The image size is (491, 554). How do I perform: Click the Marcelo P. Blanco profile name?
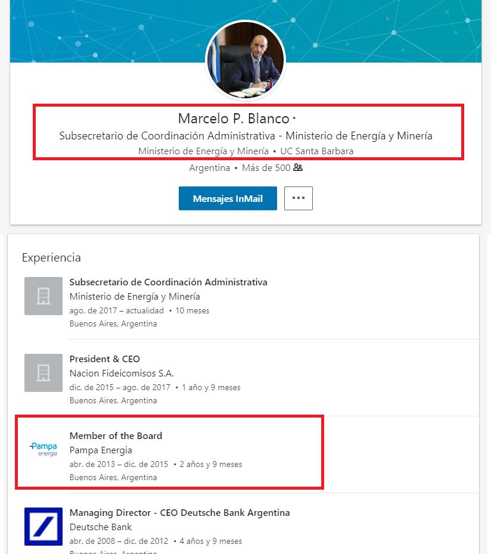[234, 119]
